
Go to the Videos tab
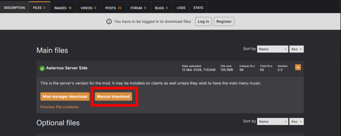[x=89, y=8]
